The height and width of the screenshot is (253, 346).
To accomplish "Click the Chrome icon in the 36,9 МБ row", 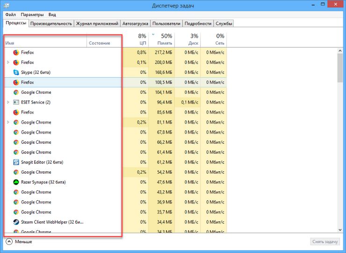I will 16,202.
